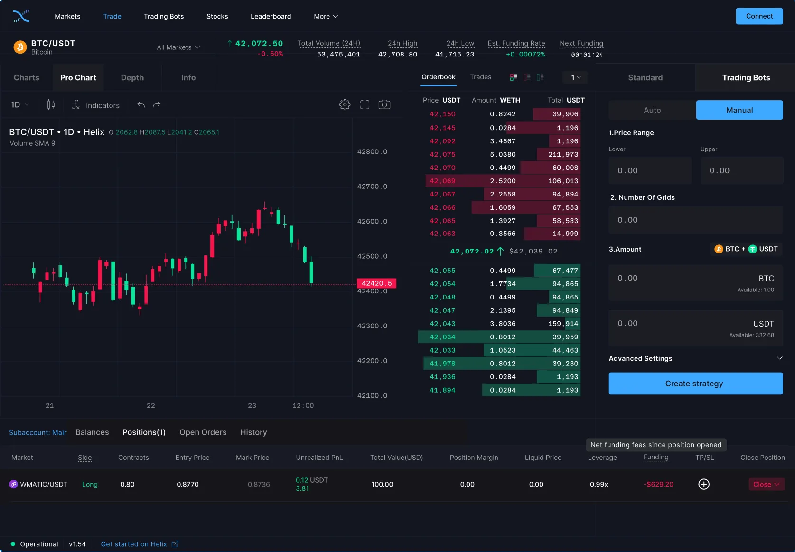Click the Upper price range field
This screenshot has width=795, height=552.
[742, 170]
